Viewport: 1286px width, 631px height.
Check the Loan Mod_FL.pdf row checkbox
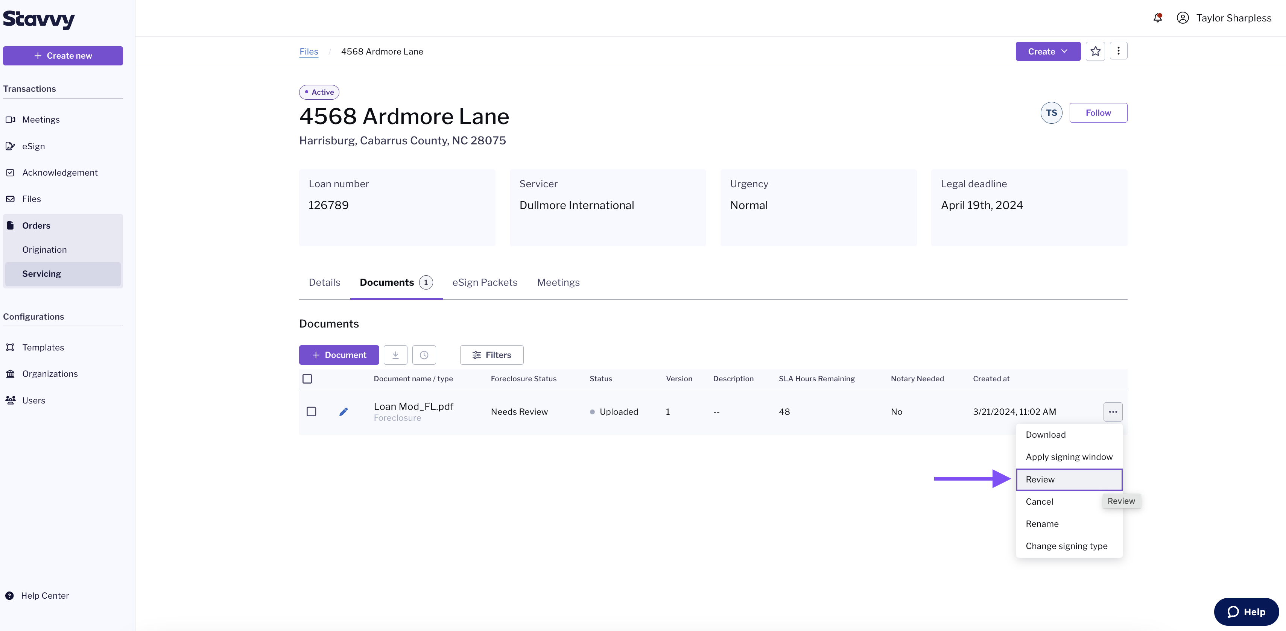coord(312,411)
